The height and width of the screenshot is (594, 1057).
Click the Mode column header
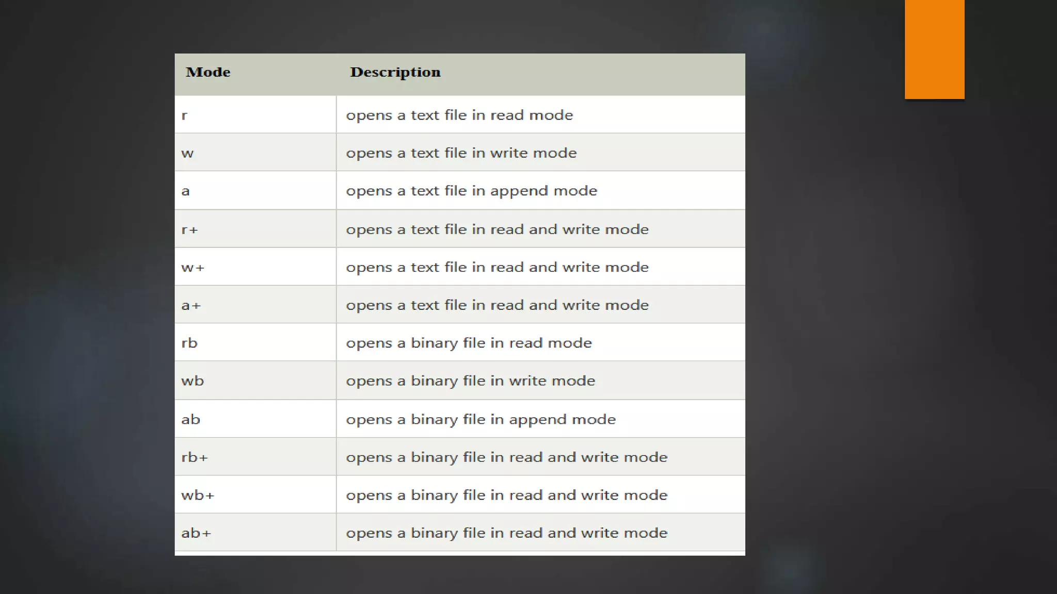pos(208,72)
